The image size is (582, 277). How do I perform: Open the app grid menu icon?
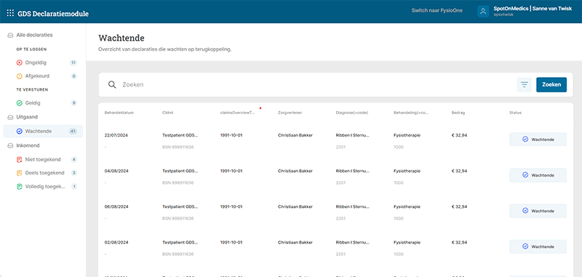click(10, 13)
